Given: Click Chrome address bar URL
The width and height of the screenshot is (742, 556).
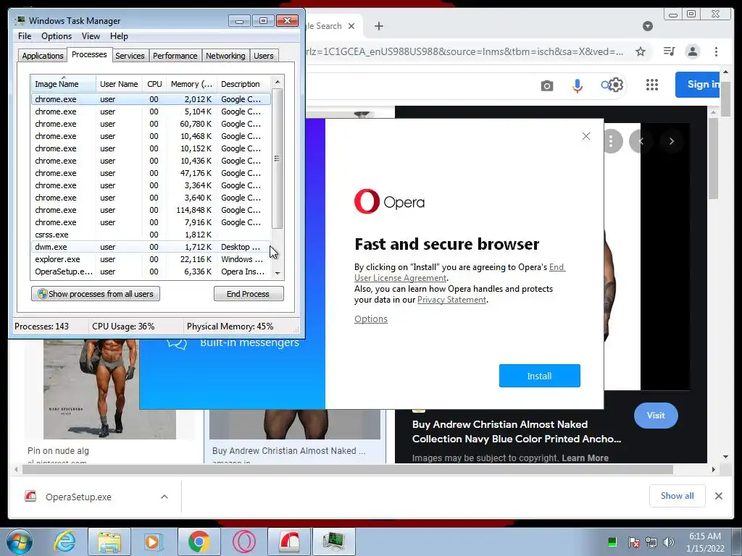Looking at the screenshot, I should coord(466,51).
